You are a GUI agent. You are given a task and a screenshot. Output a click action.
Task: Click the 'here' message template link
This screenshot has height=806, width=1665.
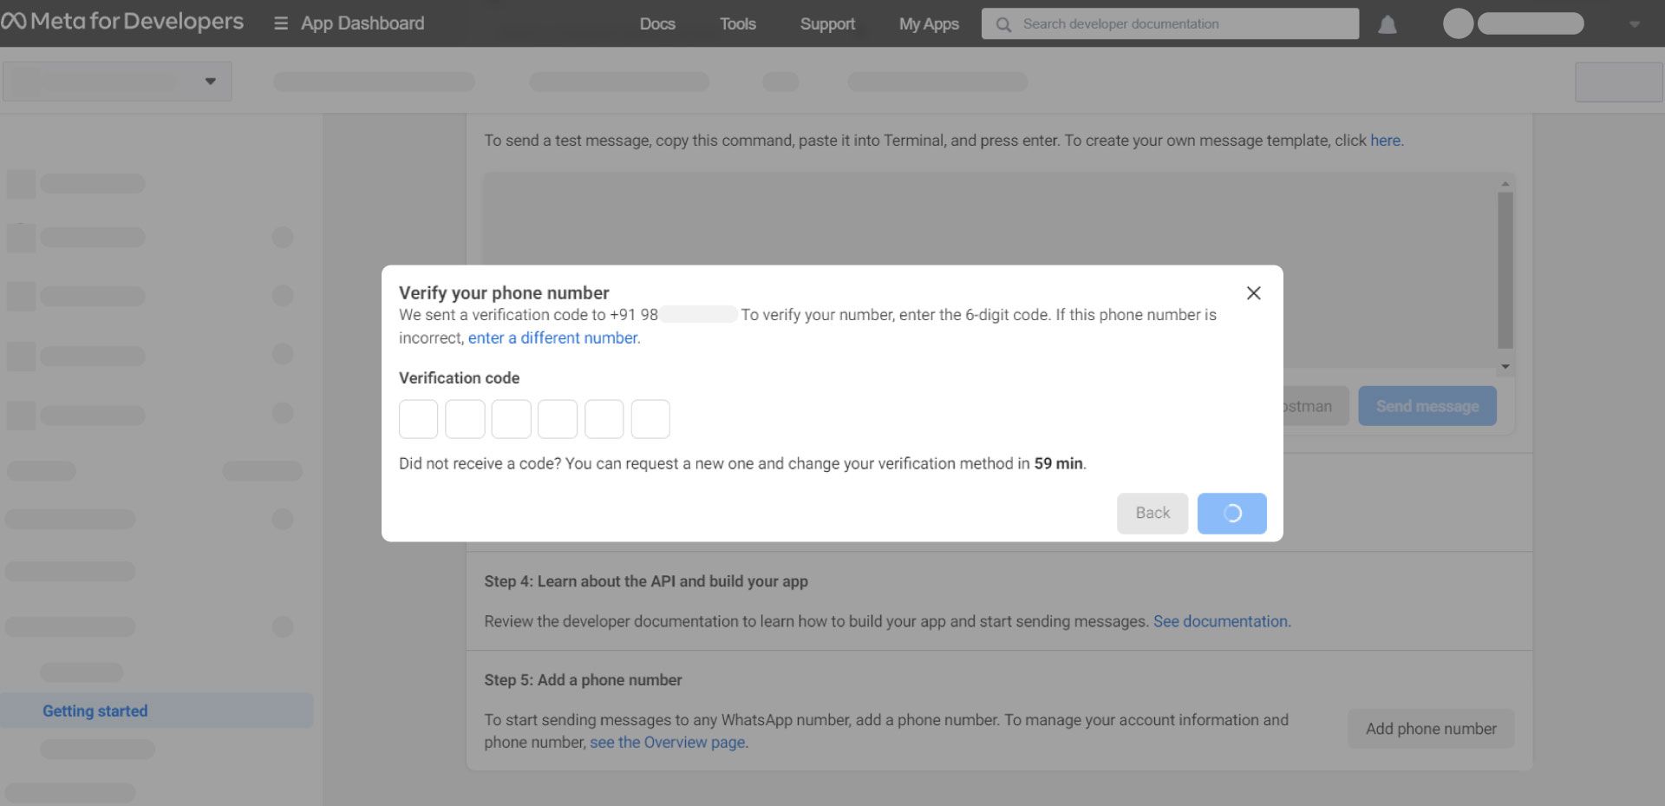(1385, 141)
